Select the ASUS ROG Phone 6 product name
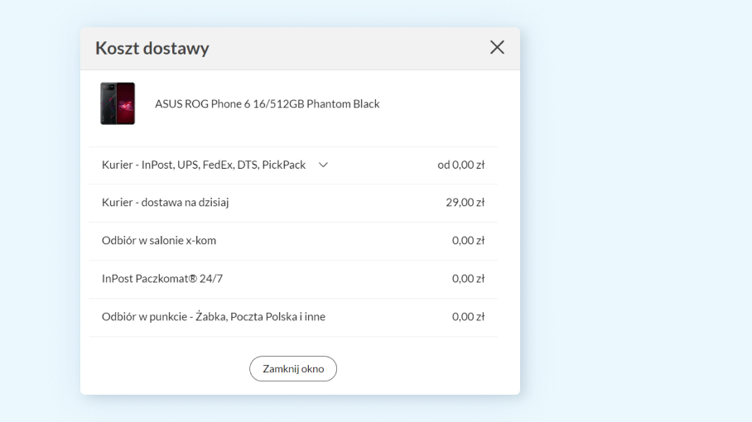Image resolution: width=752 pixels, height=422 pixels. [x=267, y=104]
